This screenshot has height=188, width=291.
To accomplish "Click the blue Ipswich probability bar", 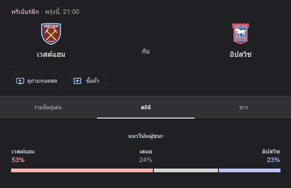I will 250,170.
